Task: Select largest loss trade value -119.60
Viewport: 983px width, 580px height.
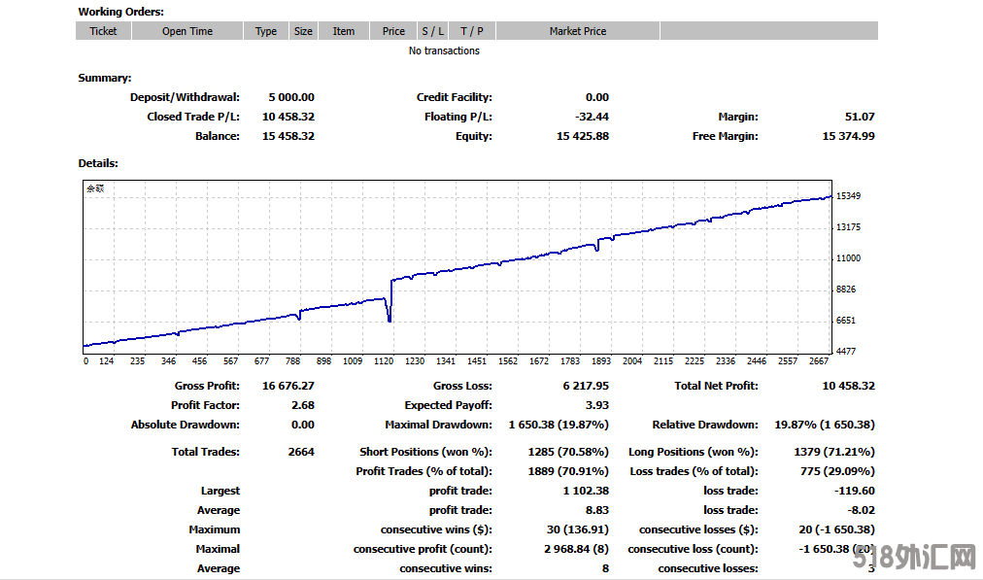Action: coord(855,491)
